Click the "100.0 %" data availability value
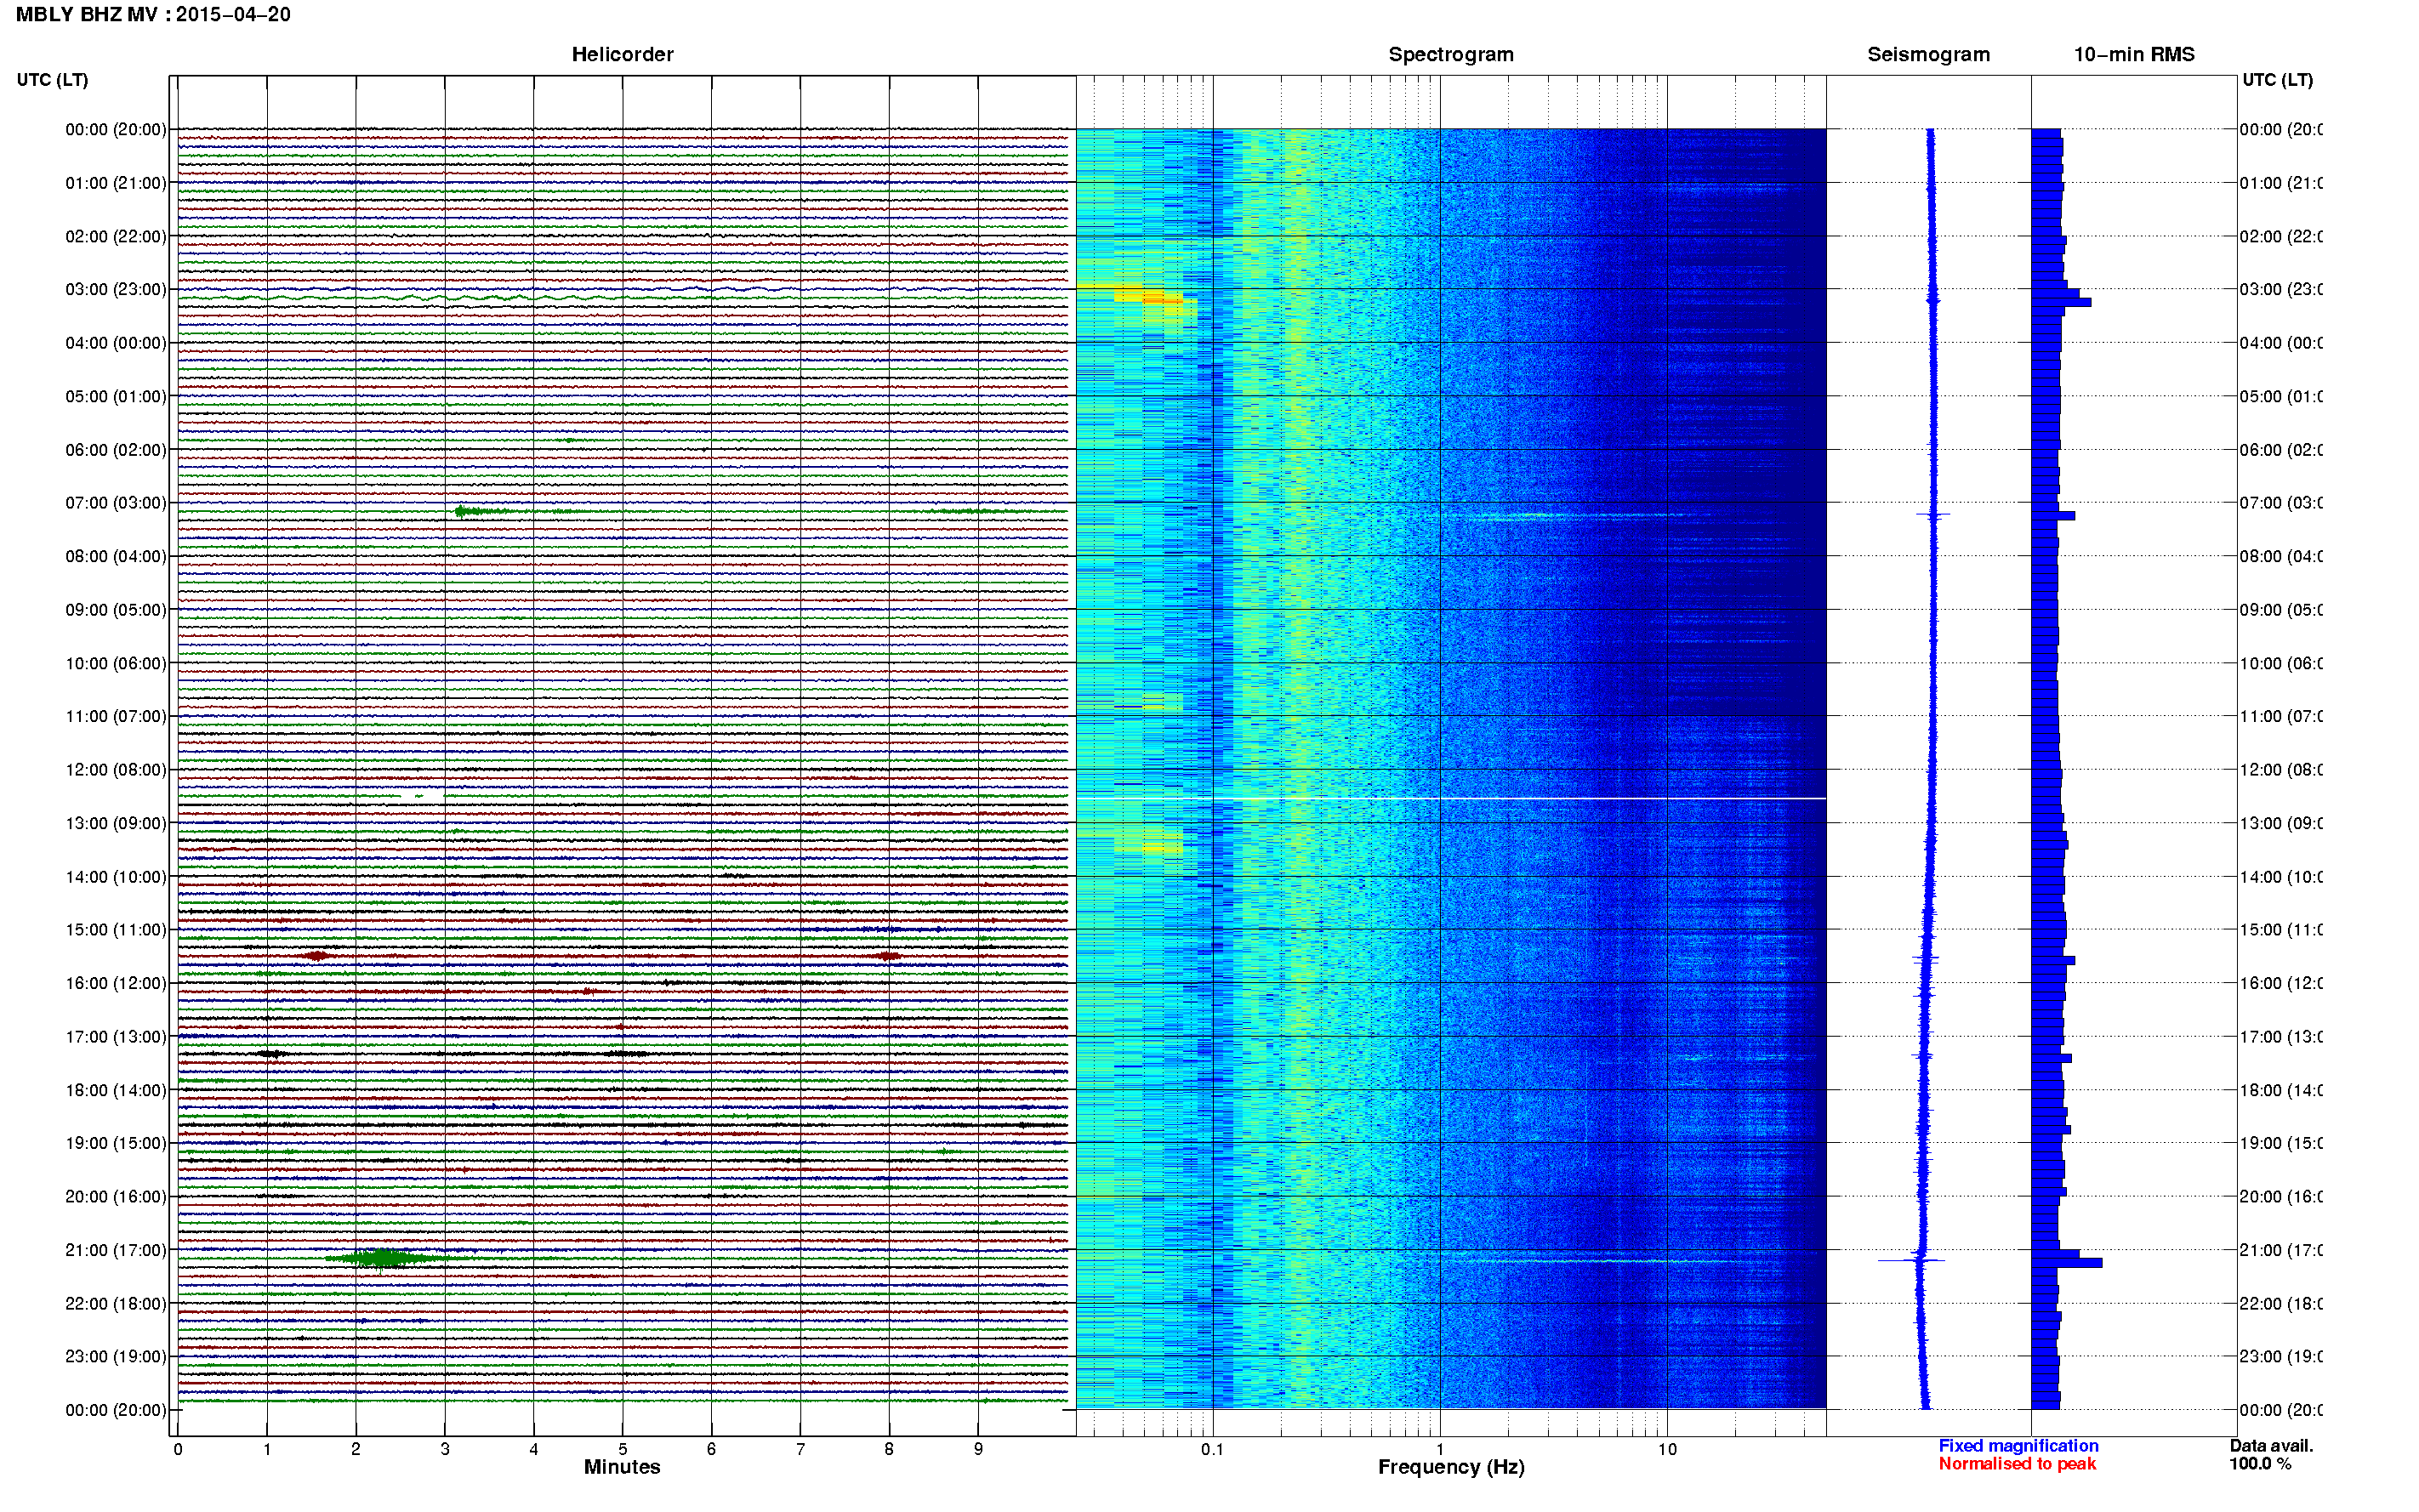This screenshot has height=1512, width=2419. tap(2260, 1464)
